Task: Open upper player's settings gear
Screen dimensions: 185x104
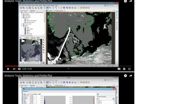Action: pyautogui.click(x=124, y=69)
